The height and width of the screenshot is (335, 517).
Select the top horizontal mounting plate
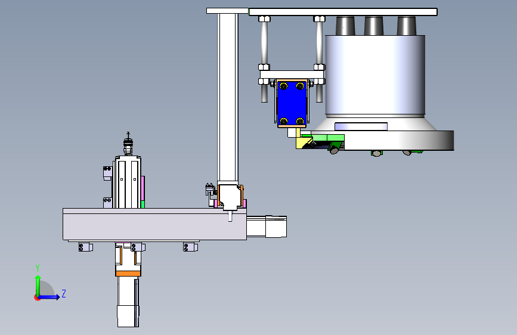[343, 12]
